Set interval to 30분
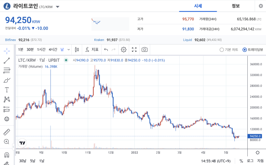The image size is (266, 165). coord(30,49)
